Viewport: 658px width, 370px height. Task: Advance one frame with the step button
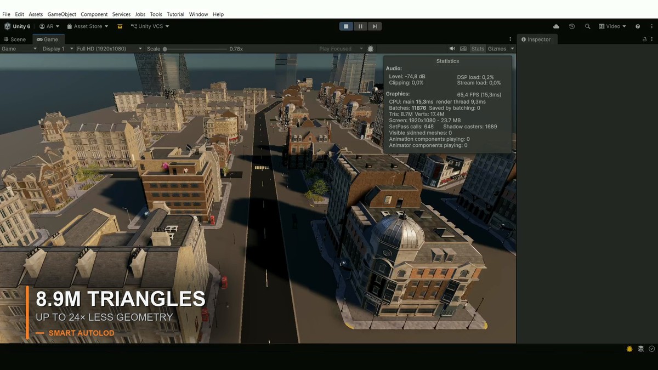375,26
